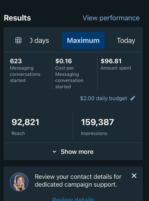
Task: Tap the support agent avatar photo
Action: tap(19, 182)
